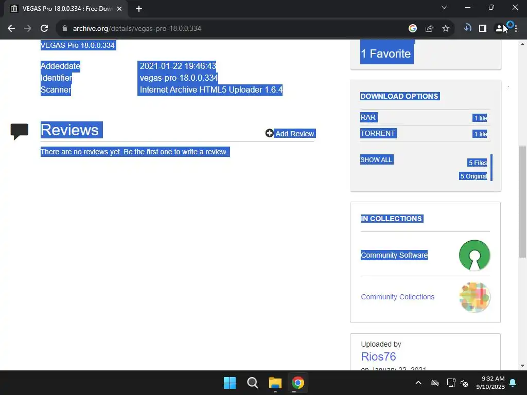Click the 5 Files count
Image resolution: width=527 pixels, height=395 pixels.
478,163
